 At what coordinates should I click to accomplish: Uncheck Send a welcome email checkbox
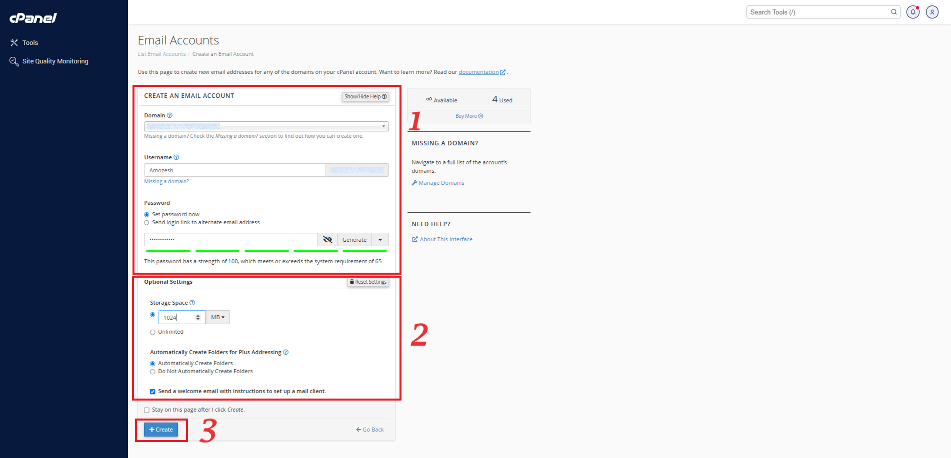pyautogui.click(x=153, y=392)
